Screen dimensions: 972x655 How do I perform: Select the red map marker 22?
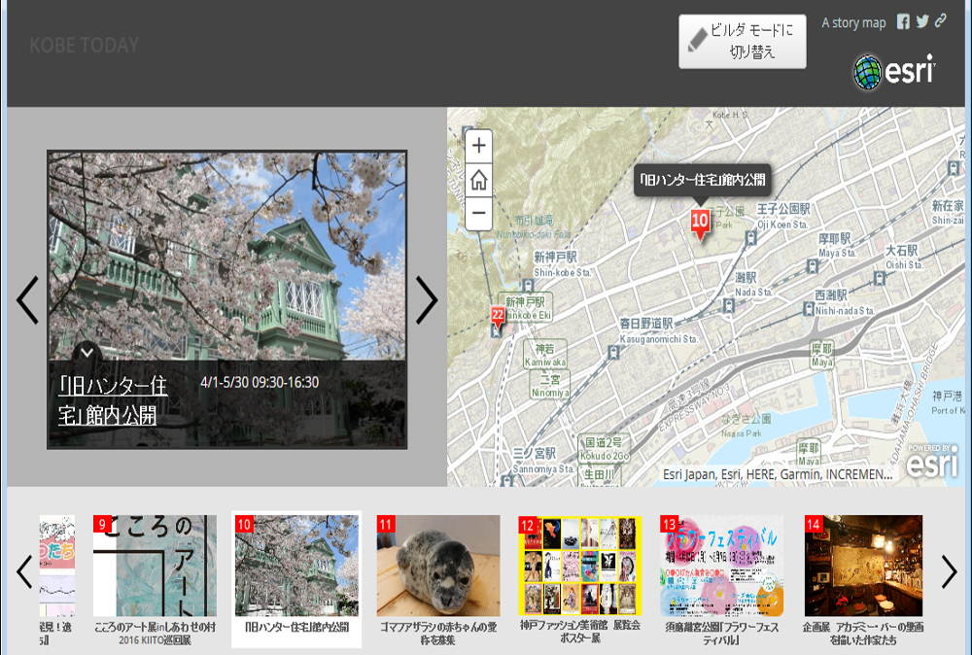498,317
